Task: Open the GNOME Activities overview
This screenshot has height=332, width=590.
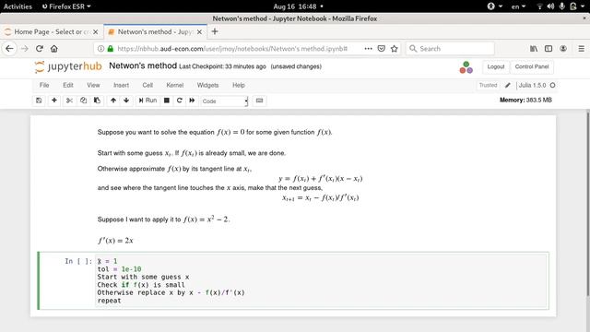Action: 18,6
